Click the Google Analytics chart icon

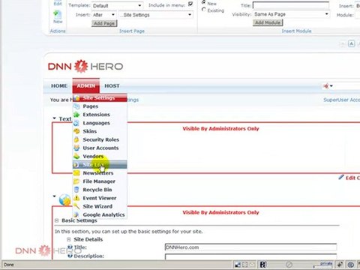[x=76, y=214]
